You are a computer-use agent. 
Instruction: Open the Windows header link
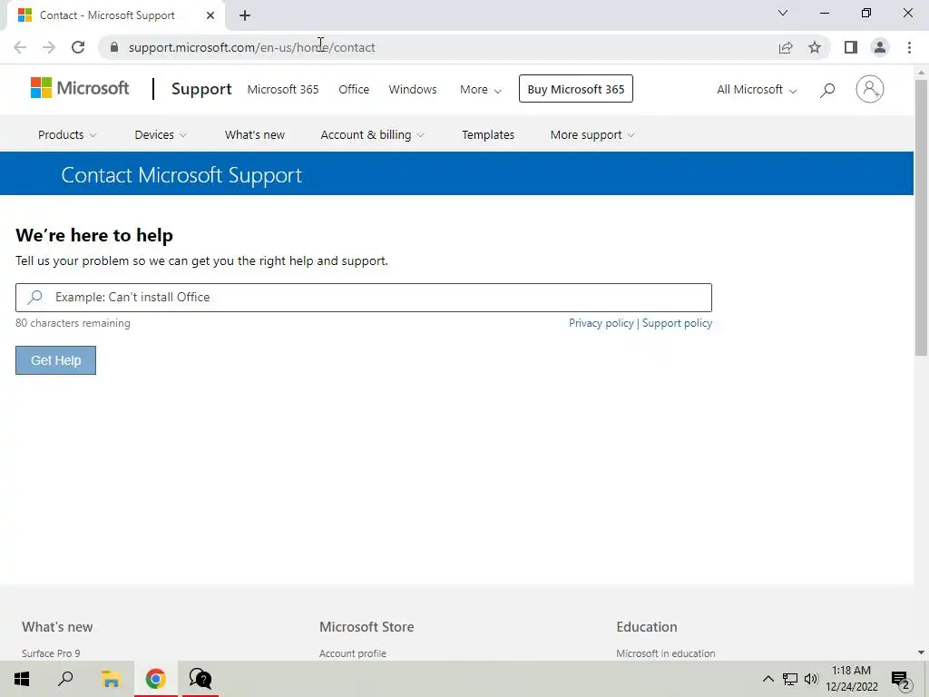413,90
